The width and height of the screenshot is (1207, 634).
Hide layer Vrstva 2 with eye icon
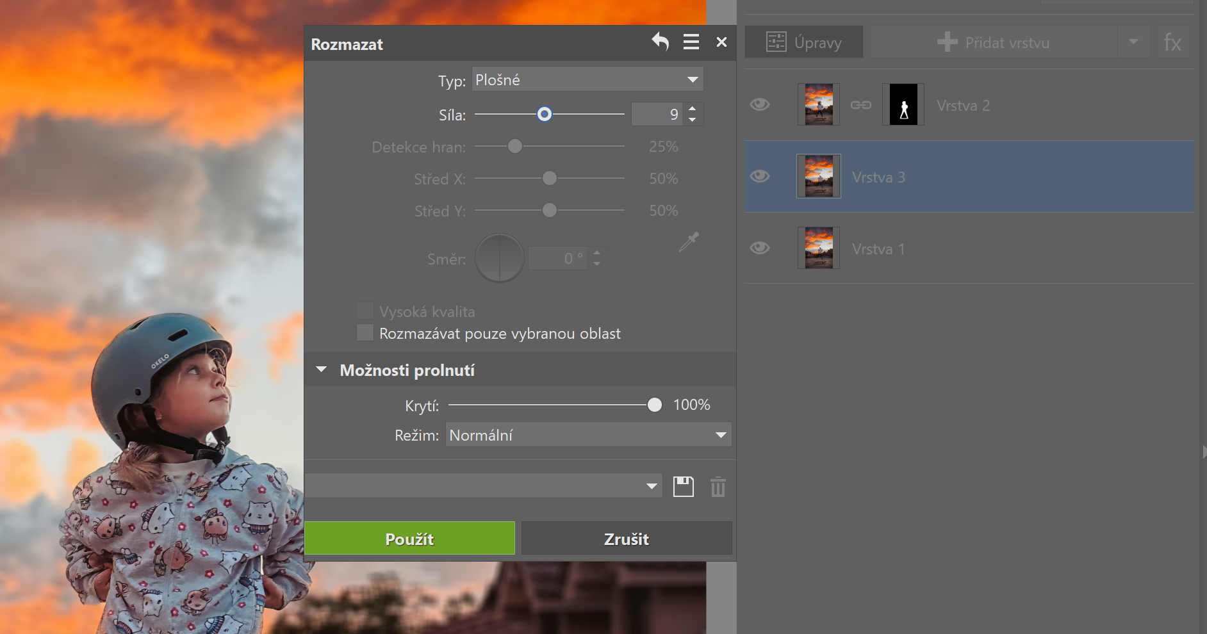tap(760, 104)
